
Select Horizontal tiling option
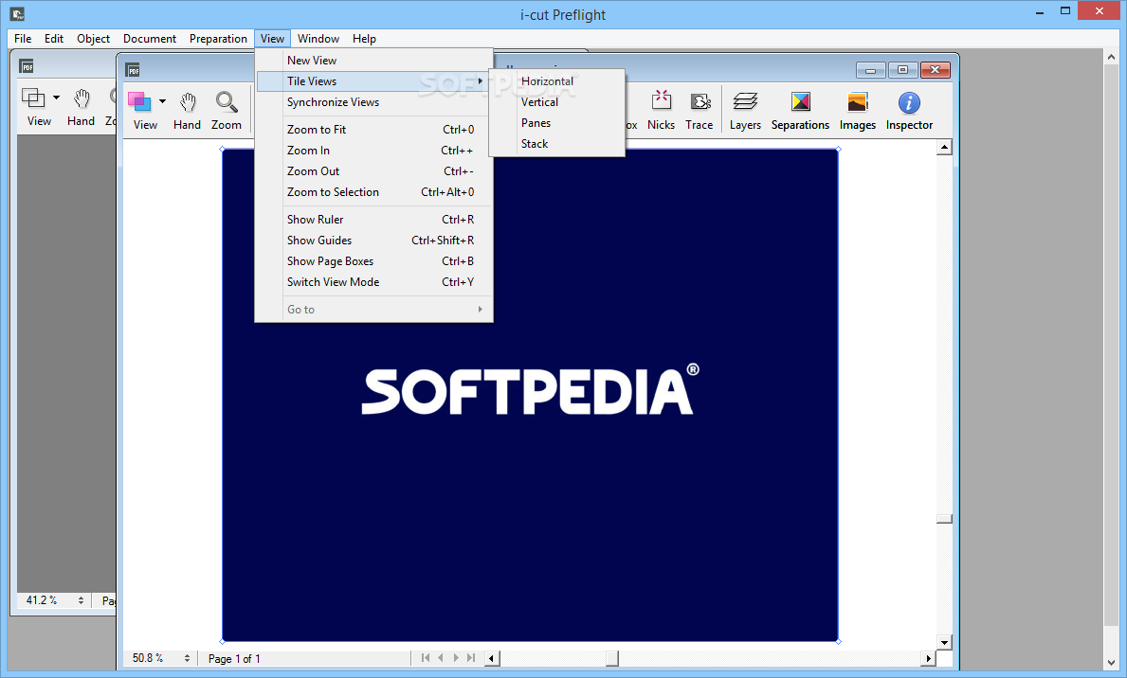557,81
